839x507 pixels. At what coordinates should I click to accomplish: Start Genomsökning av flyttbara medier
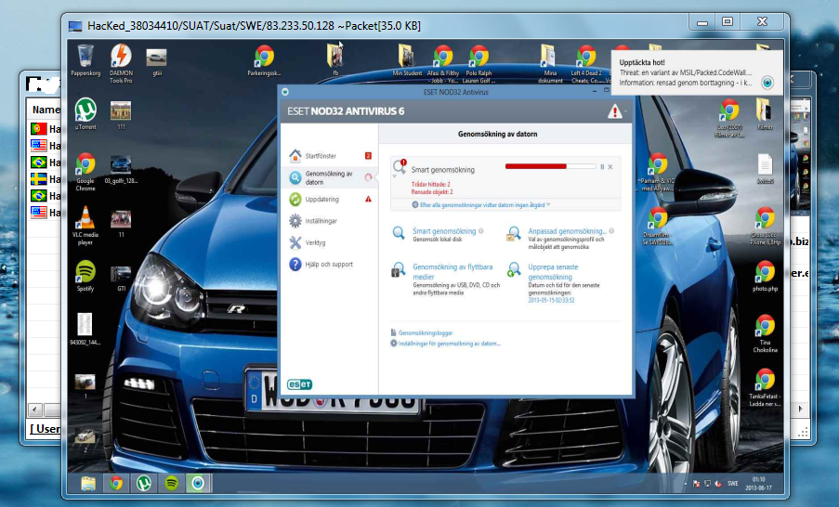coord(452,272)
